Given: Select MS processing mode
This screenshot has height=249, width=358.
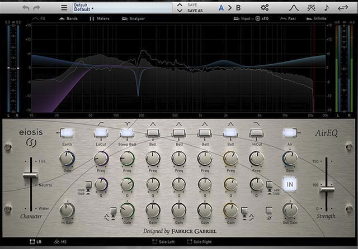Looking at the screenshot, I should point(60,242).
